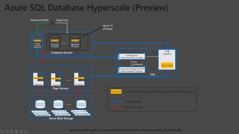Activate the zoom magnifier slideshow tool

click(x=21, y=131)
